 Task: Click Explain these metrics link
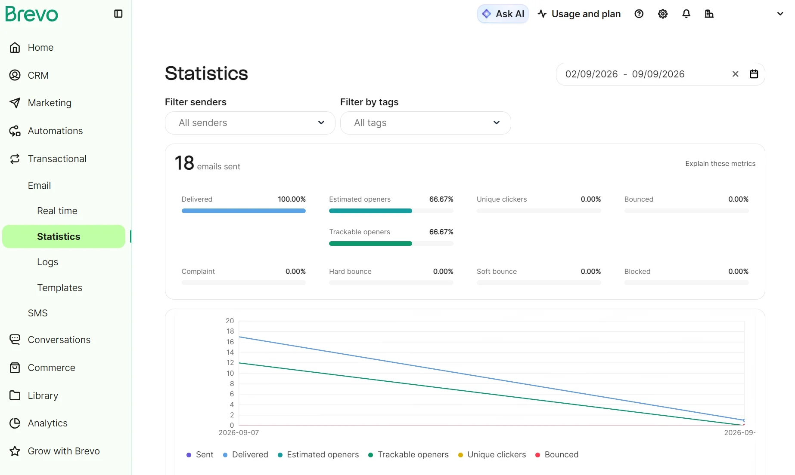pos(720,164)
